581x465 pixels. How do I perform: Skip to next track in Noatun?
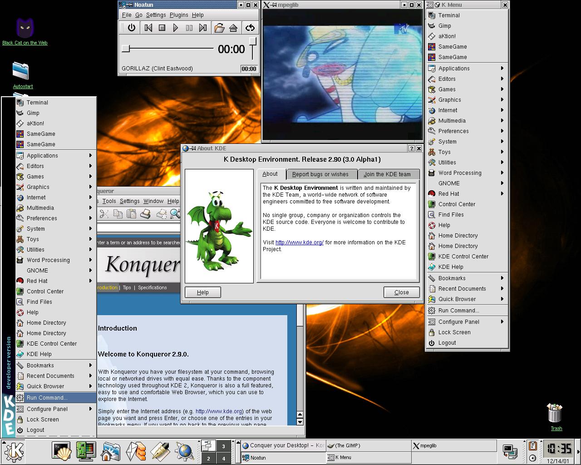coord(203,28)
